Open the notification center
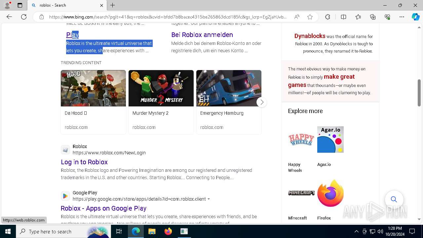 412,231
